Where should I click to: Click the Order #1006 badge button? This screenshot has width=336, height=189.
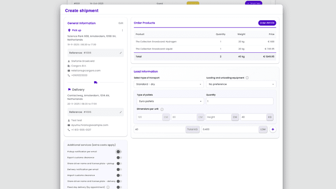(x=267, y=23)
